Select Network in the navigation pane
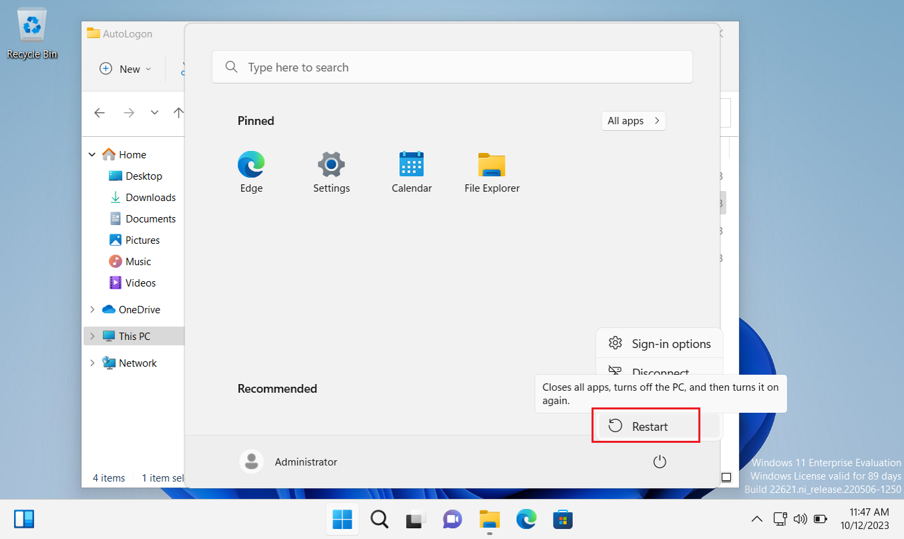This screenshot has width=904, height=539. coord(129,363)
